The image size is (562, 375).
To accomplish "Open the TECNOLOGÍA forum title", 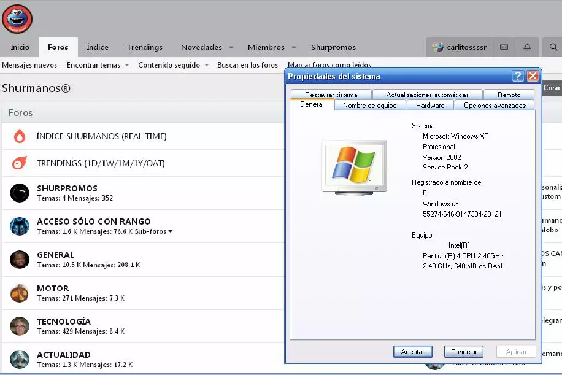I will coord(63,322).
